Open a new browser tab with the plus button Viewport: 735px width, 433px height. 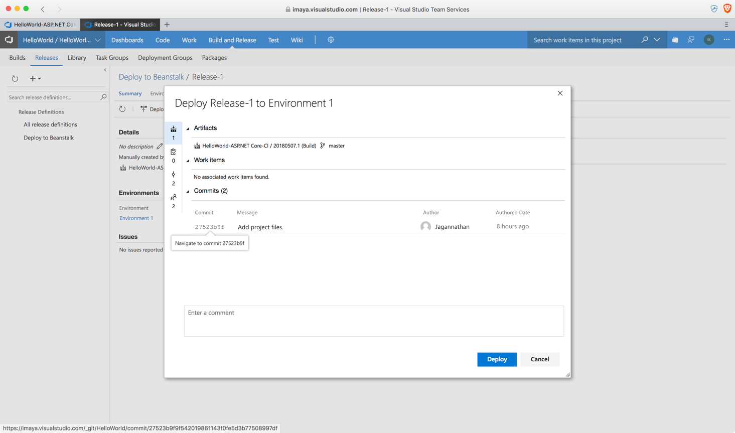[x=167, y=25]
